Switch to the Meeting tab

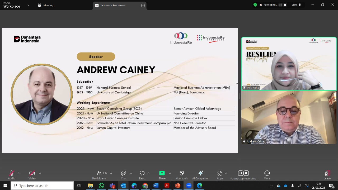tap(45, 5)
